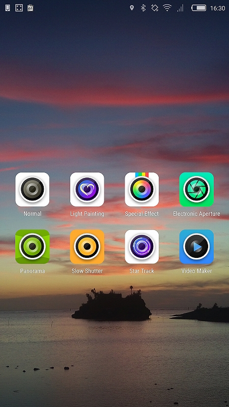Screen dimensions: 229x407
Task: Click the "Video Maker" label text
Action: 196,271
